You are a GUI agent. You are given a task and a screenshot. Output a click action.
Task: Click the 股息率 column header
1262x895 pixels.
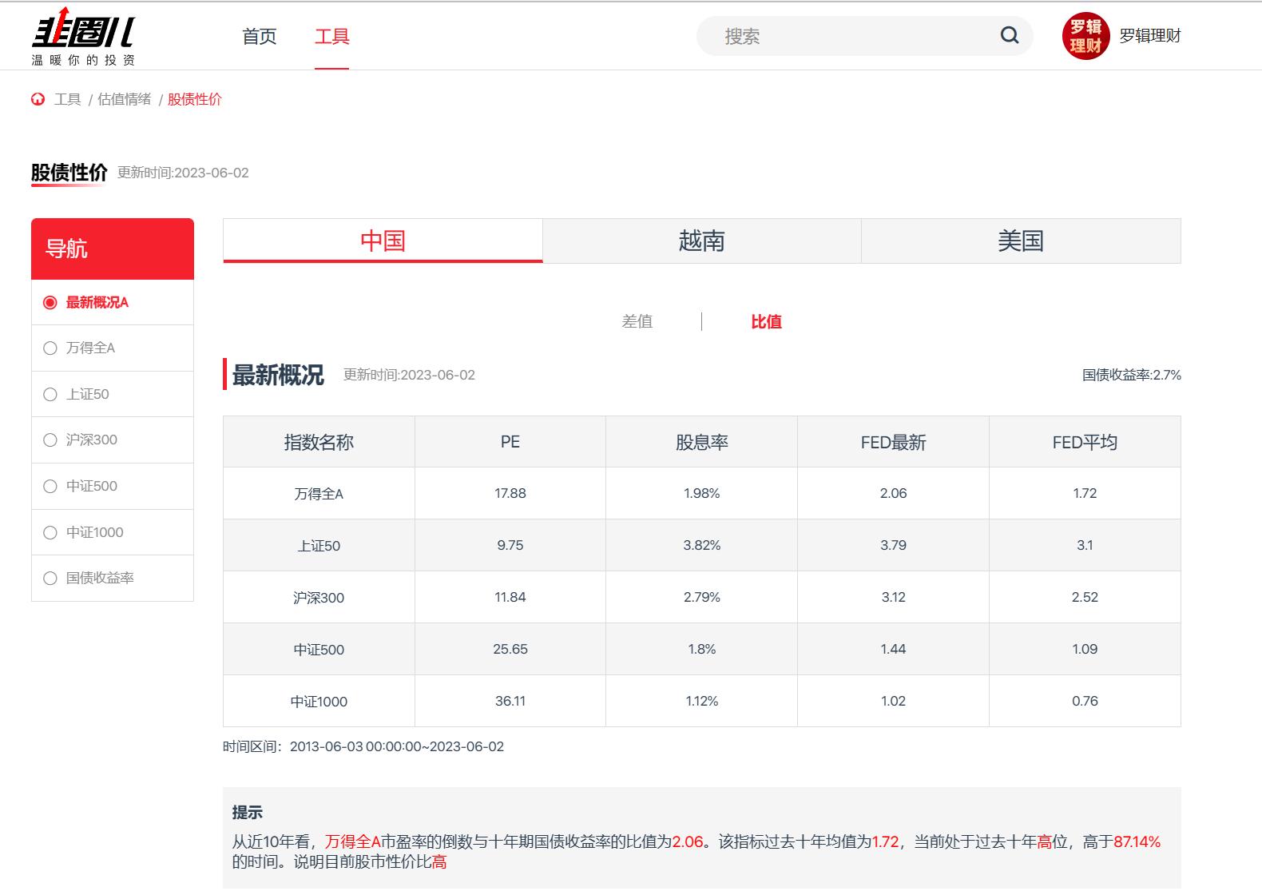click(x=702, y=442)
